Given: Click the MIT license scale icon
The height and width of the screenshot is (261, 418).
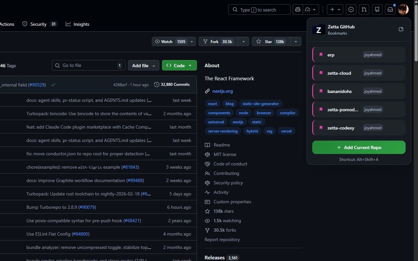Looking at the screenshot, I should (x=207, y=154).
